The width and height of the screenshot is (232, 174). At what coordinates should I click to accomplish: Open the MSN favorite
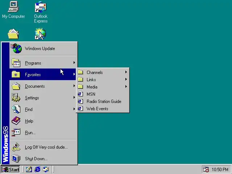click(x=103, y=94)
